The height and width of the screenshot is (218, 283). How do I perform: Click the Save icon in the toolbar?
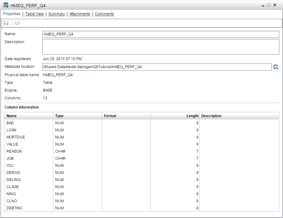tap(6, 23)
